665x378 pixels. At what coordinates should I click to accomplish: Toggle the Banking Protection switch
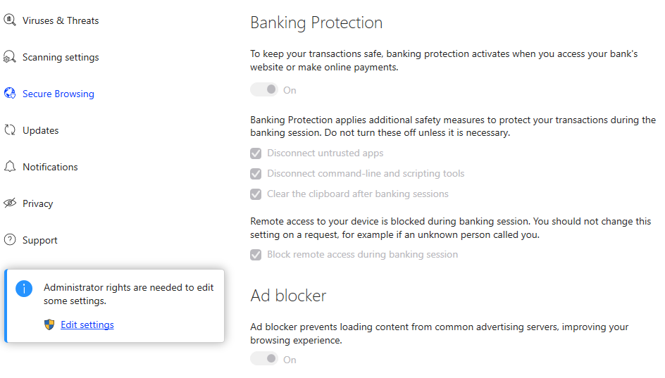[x=264, y=90]
